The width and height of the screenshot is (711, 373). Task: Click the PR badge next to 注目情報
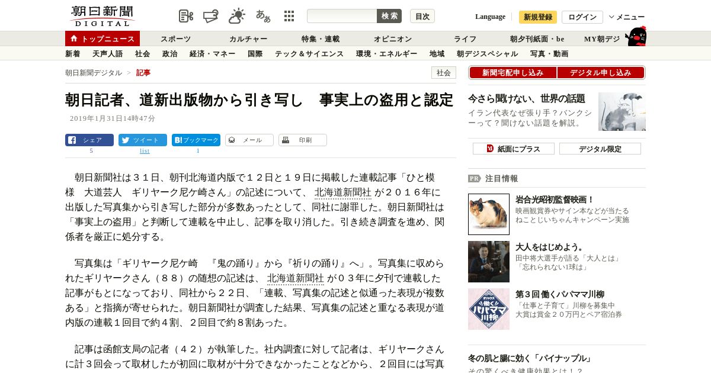tap(475, 178)
